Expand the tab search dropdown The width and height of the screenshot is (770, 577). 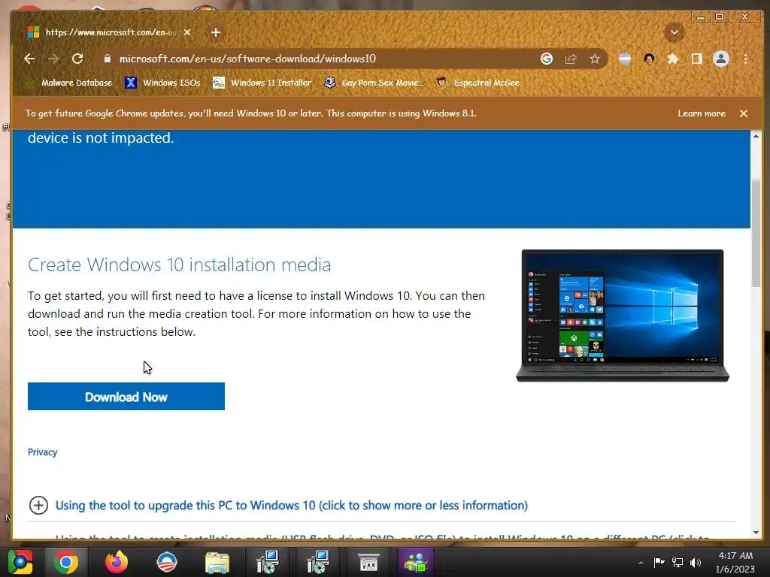point(675,32)
